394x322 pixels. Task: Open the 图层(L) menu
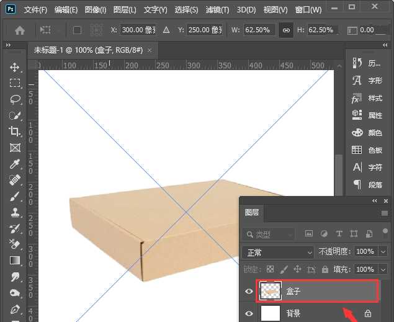[125, 10]
